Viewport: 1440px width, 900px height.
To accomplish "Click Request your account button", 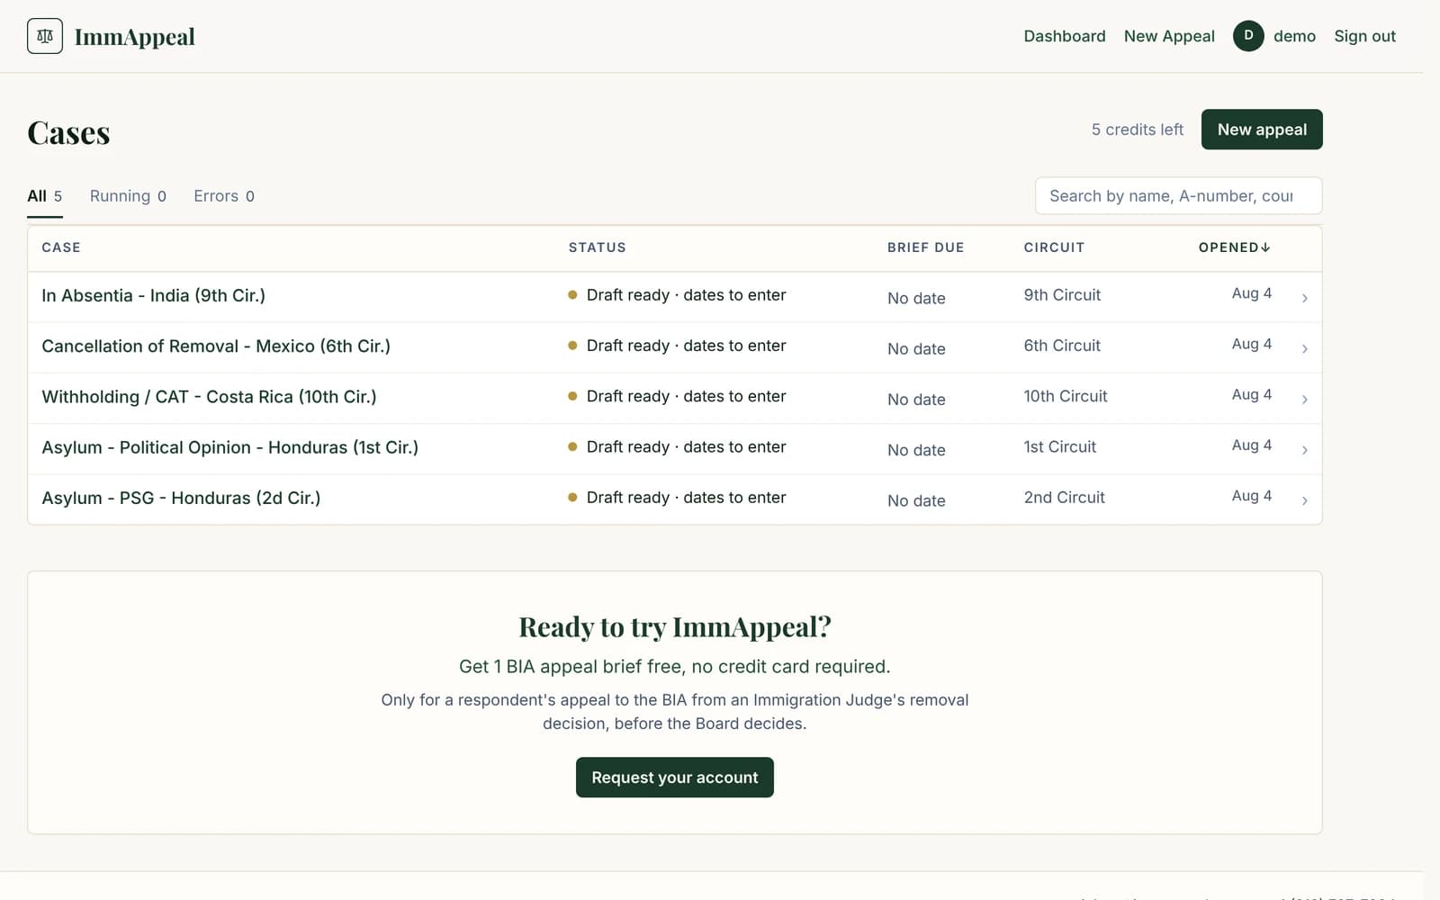I will click(x=675, y=778).
